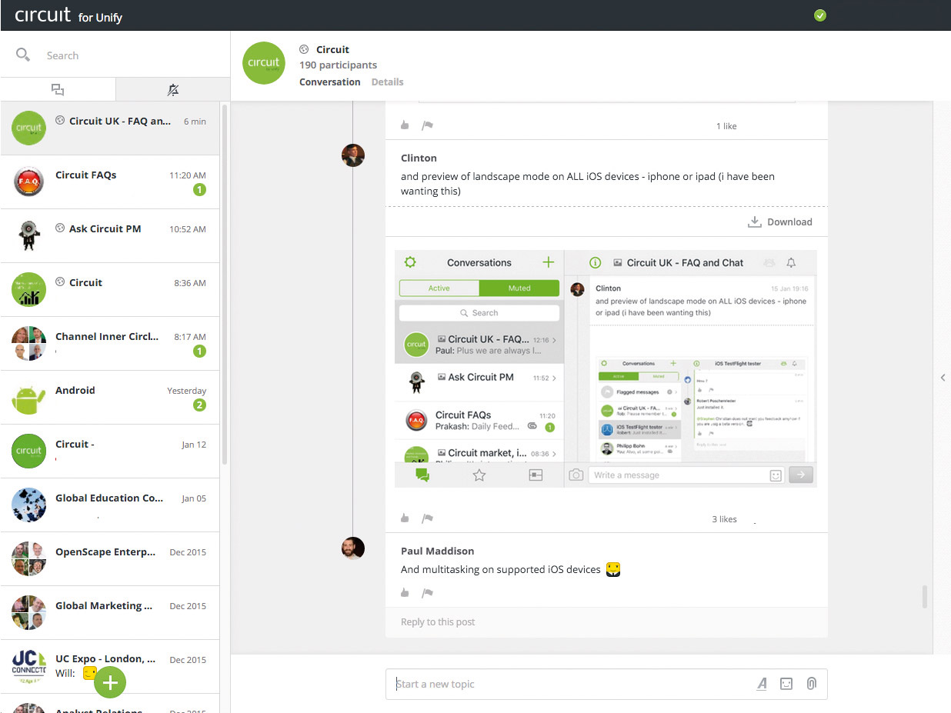Open UC Expo - London conversation
The image size is (951, 713).
point(110,666)
